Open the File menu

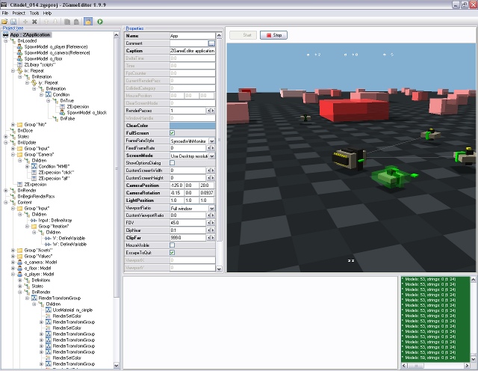tap(5, 13)
